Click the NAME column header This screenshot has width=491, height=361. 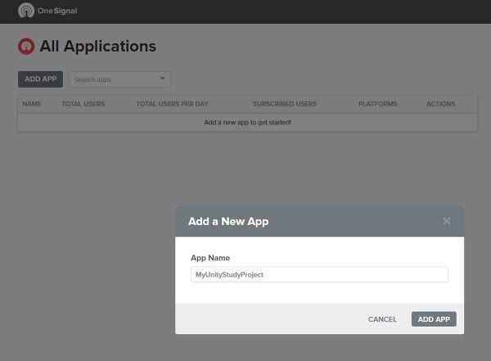32,104
